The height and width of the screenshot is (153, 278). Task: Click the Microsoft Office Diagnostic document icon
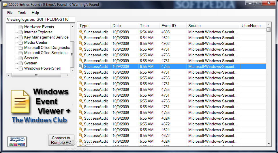21,48
